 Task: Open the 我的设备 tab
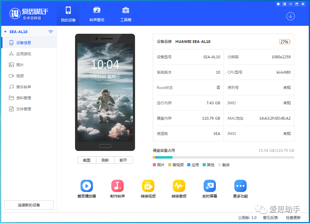68,14
